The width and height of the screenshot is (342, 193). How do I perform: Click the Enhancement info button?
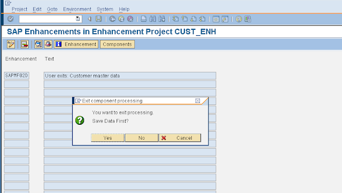point(76,44)
